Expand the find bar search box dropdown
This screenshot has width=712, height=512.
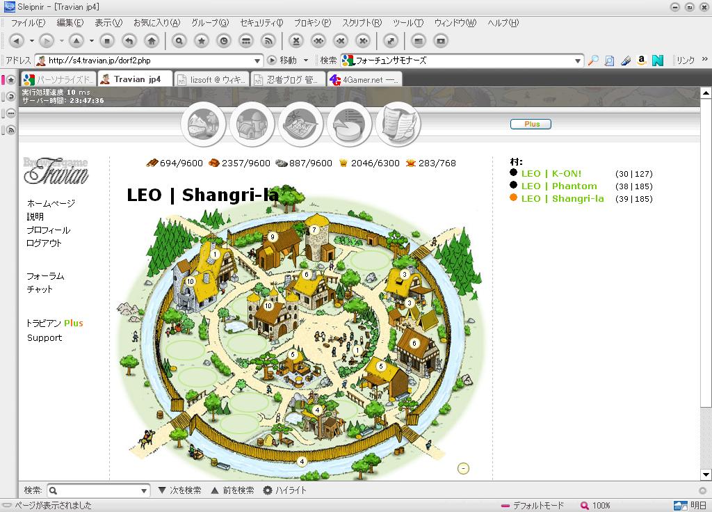[144, 490]
